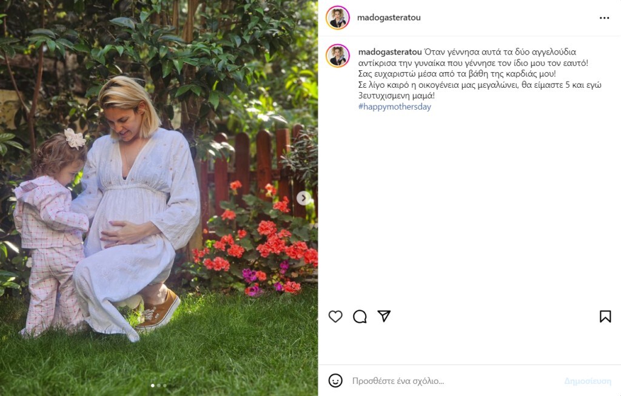The width and height of the screenshot is (621, 396).
Task: Open the garden photo of the post
Action: pos(159,198)
